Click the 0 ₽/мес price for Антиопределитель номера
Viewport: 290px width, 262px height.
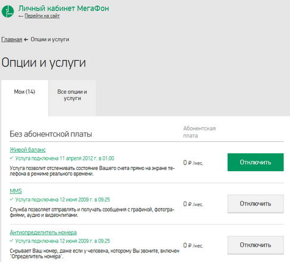pos(193,245)
